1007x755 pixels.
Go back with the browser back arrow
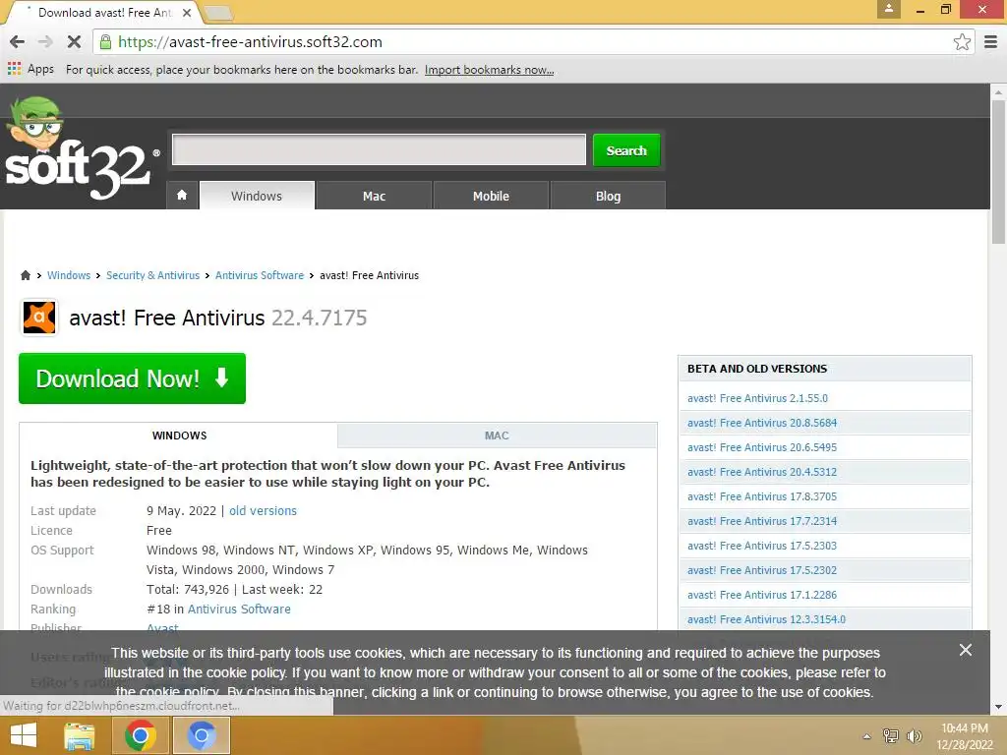coord(18,42)
